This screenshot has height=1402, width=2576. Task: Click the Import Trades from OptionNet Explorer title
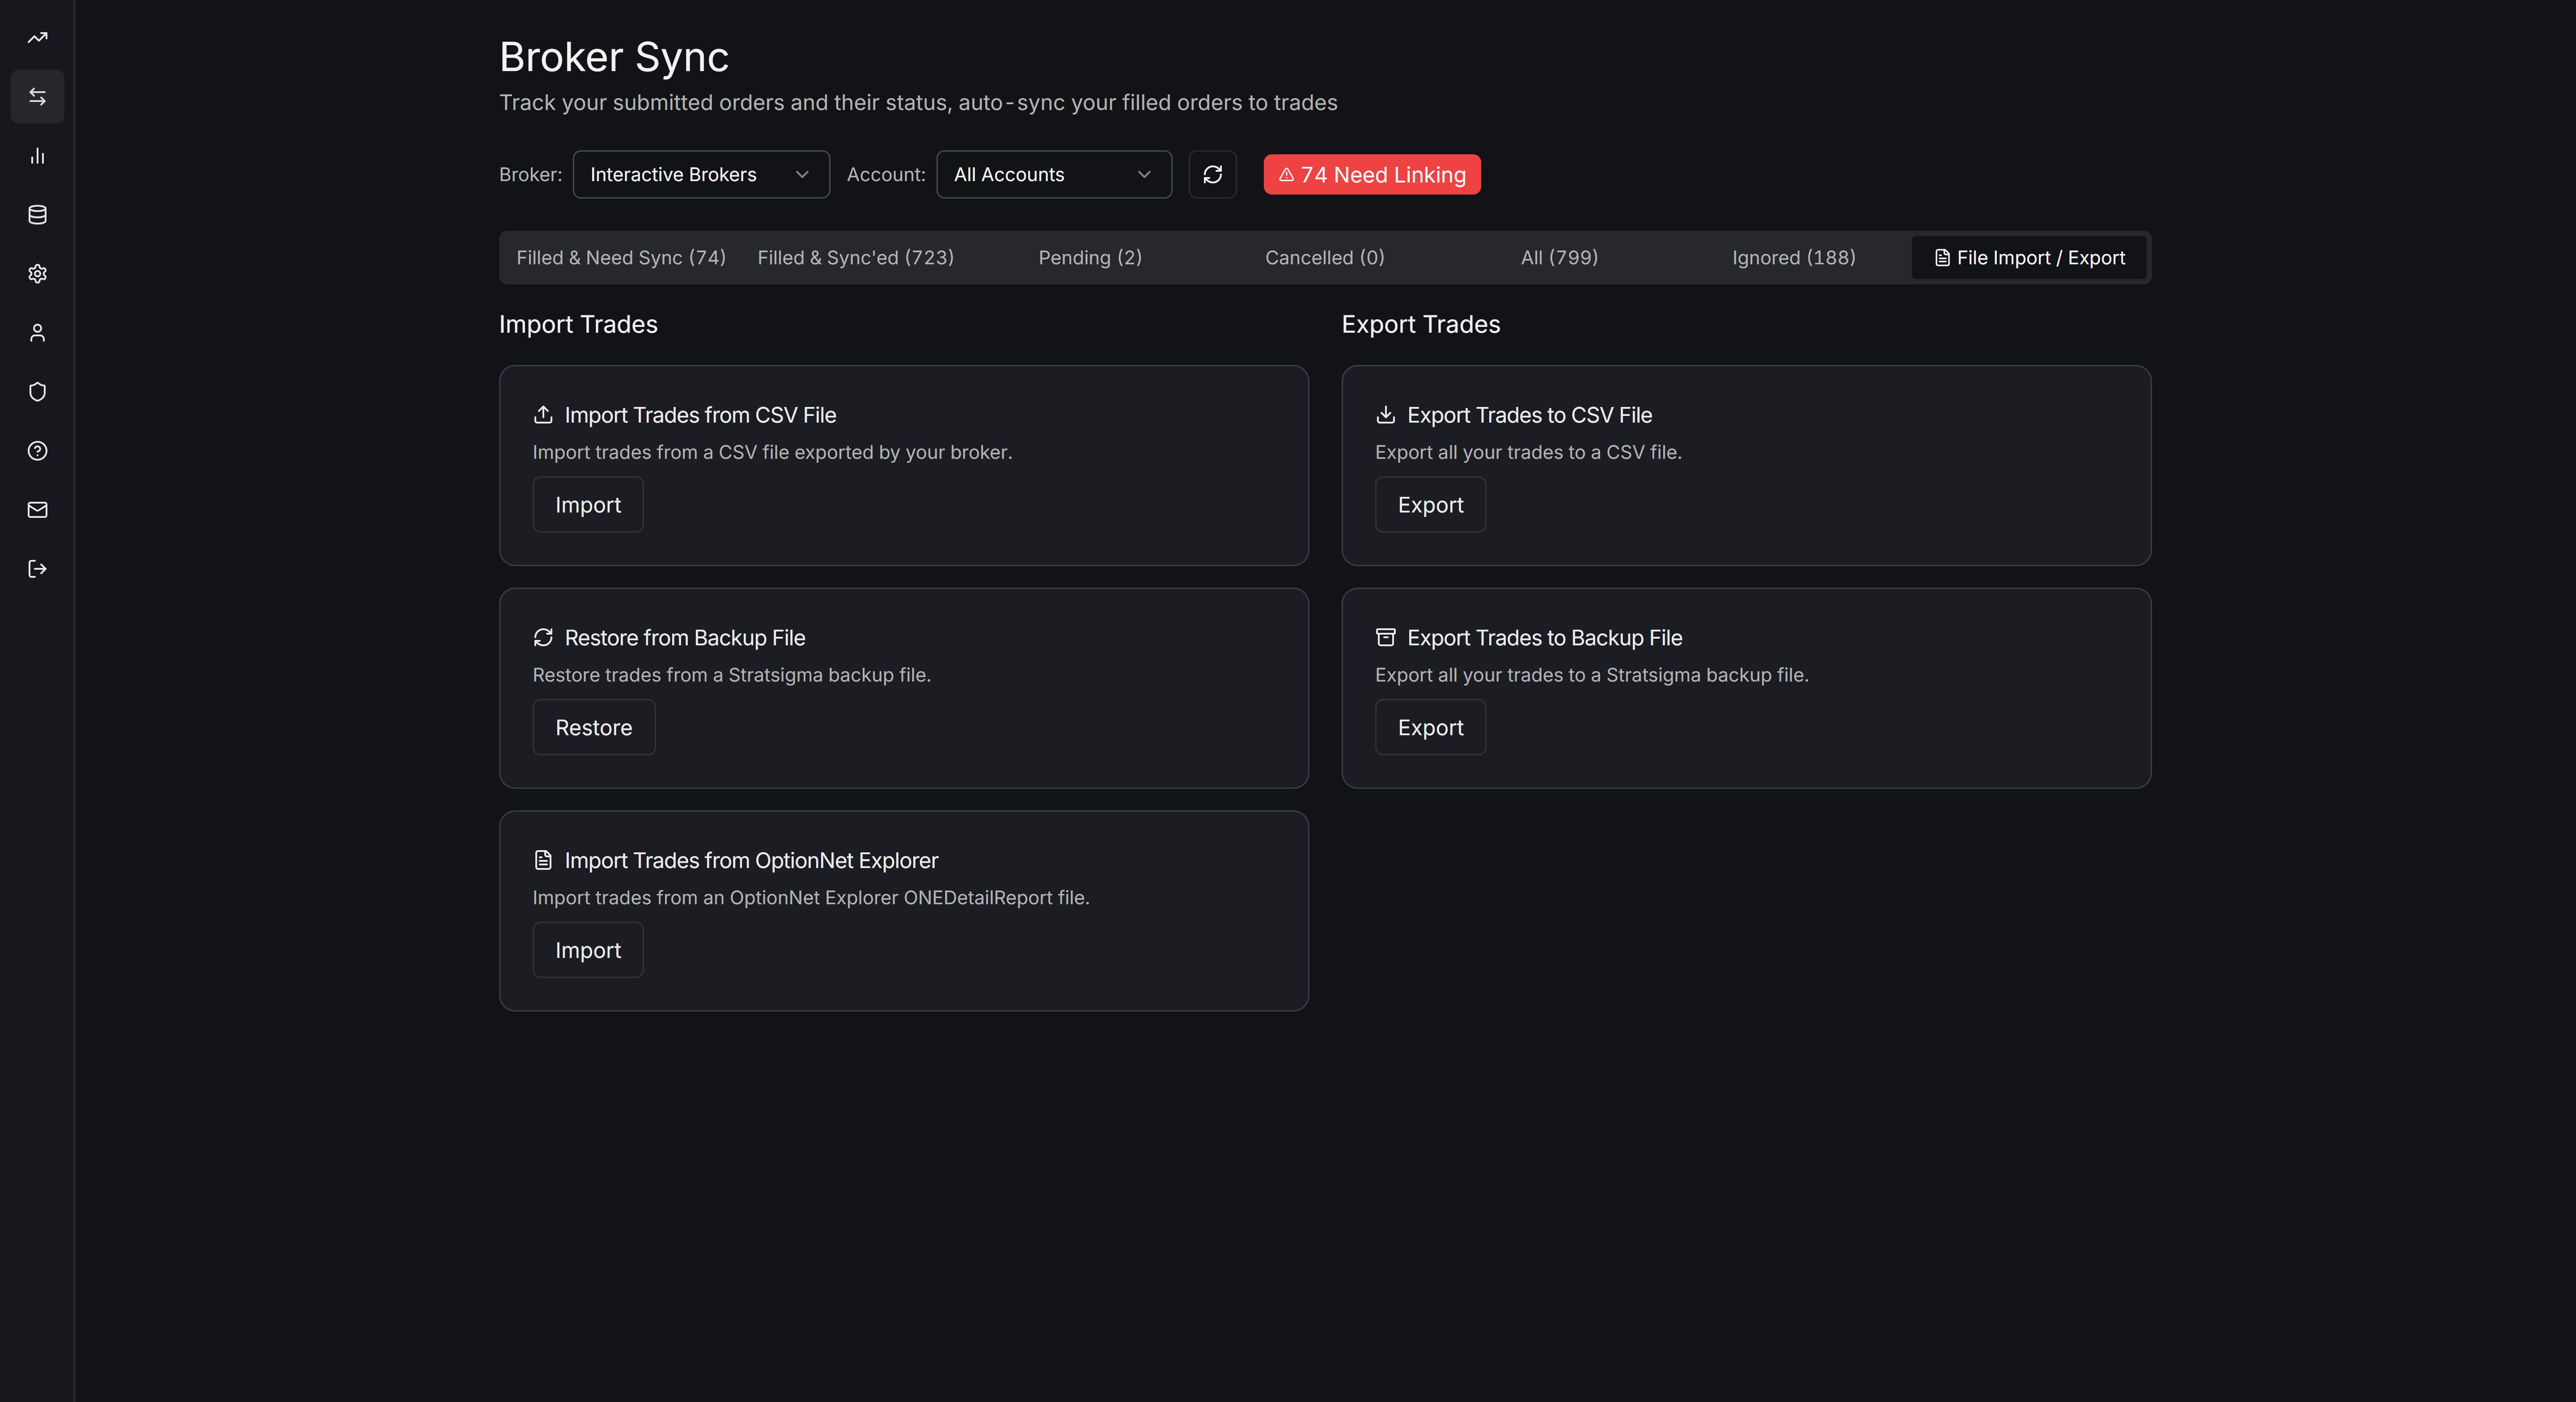pos(751,861)
